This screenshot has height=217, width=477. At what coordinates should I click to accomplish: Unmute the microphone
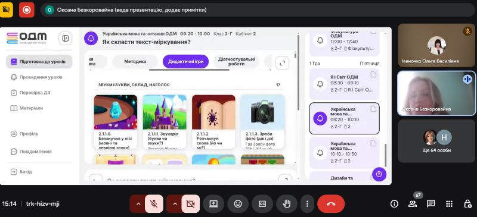(x=154, y=204)
